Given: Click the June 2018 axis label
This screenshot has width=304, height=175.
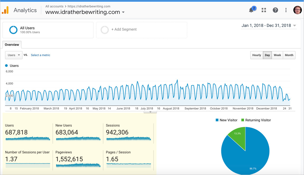Looking at the screenshot, I should tap(123, 109).
